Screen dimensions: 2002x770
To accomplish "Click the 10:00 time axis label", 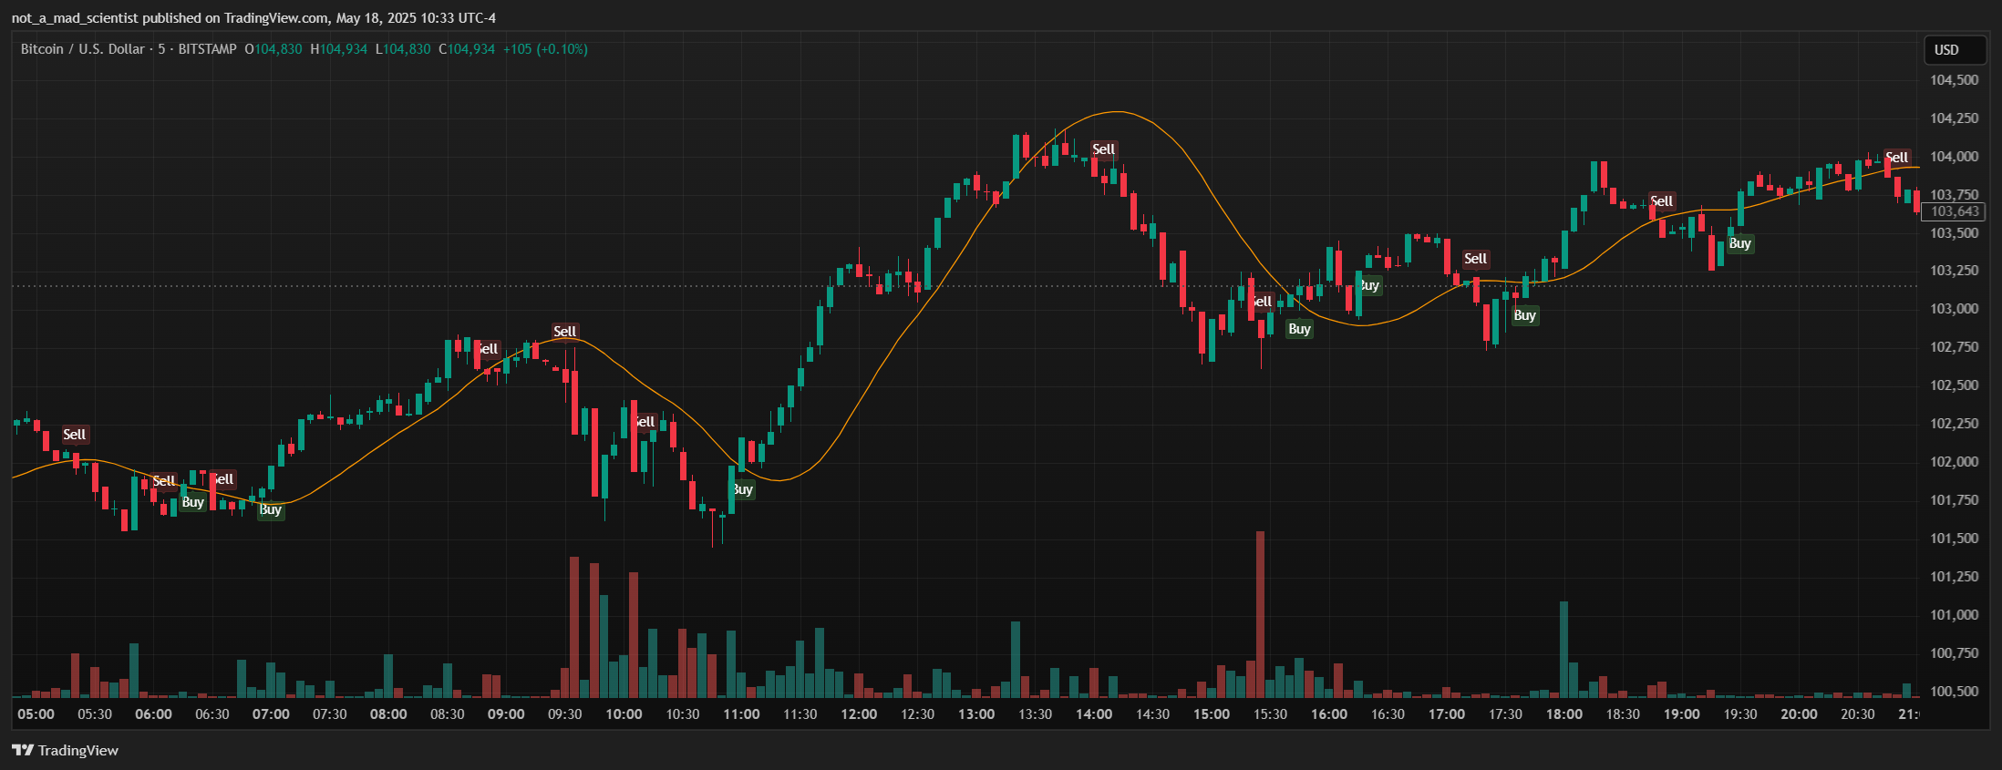I will tap(624, 714).
